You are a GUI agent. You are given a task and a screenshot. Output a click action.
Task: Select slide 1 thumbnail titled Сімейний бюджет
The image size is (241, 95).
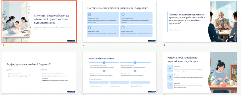pyautogui.click(x=39, y=22)
